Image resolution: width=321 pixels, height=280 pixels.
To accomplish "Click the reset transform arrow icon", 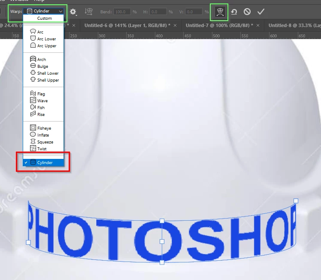I will click(234, 12).
